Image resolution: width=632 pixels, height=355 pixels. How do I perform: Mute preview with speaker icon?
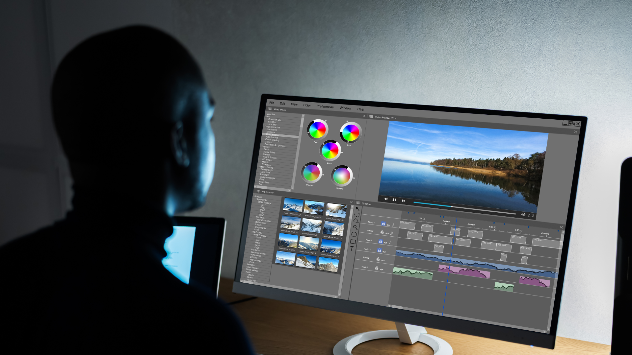coord(523,215)
